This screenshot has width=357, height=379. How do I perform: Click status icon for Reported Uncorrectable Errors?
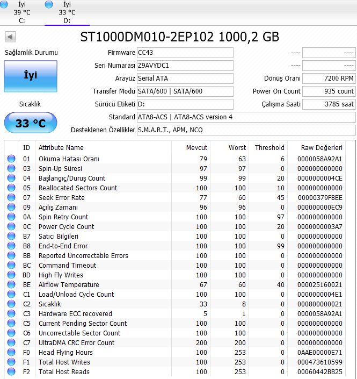11,255
